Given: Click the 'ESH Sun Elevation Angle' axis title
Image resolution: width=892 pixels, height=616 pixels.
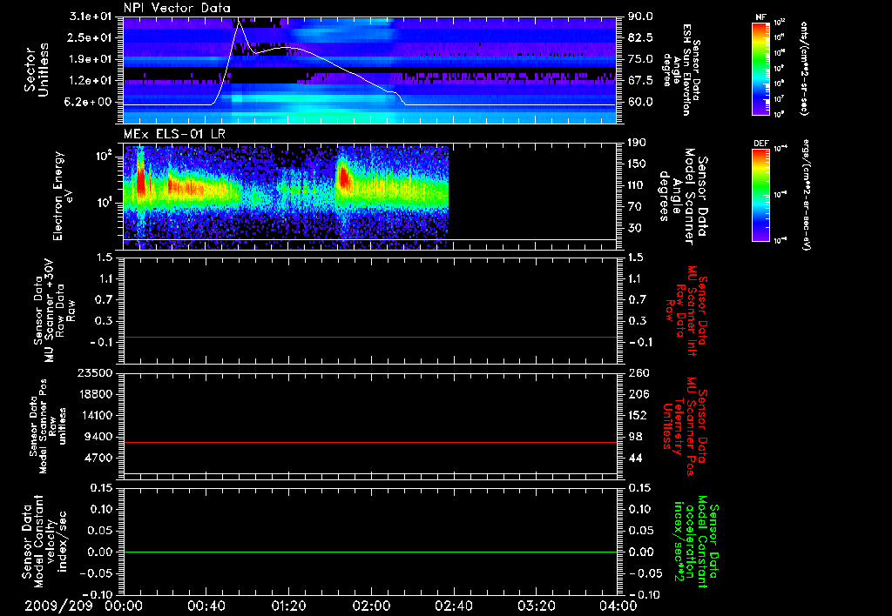Looking at the screenshot, I should point(682,70).
